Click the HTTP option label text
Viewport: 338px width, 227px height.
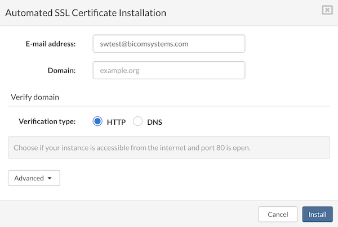tap(116, 121)
